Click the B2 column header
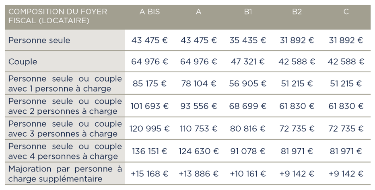Screen dimensions: 375x190 (x=297, y=12)
